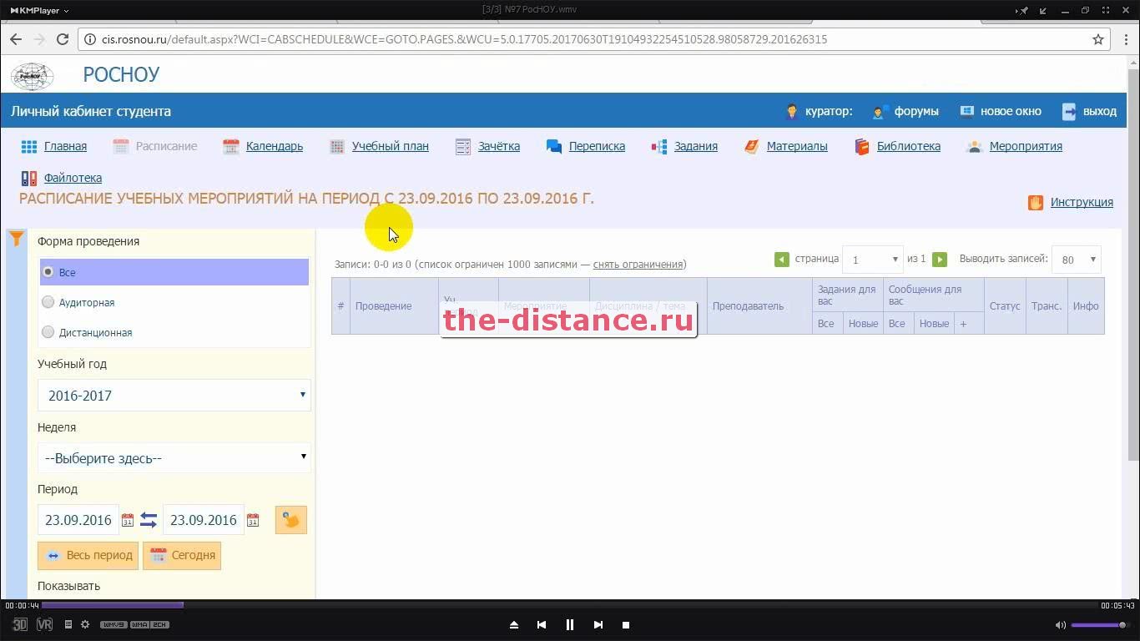The height and width of the screenshot is (641, 1140).
Task: Click plus under Сообщения для вас
Action: click(963, 324)
